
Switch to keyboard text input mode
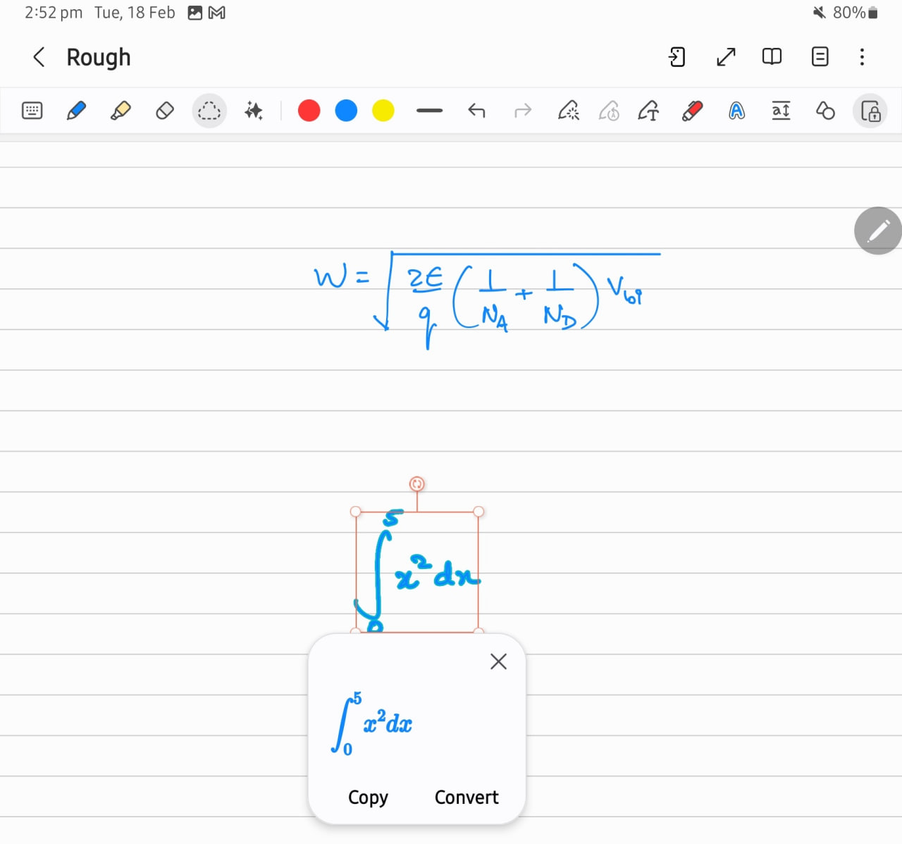pos(32,111)
